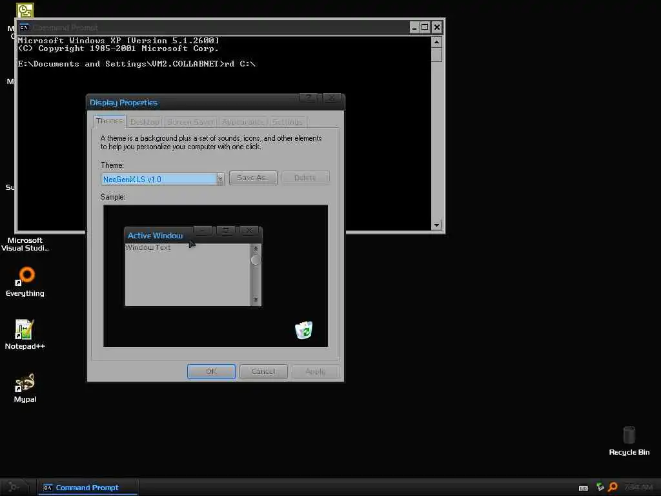Click the "Window Text" sample text
661x496 pixels.
point(148,247)
